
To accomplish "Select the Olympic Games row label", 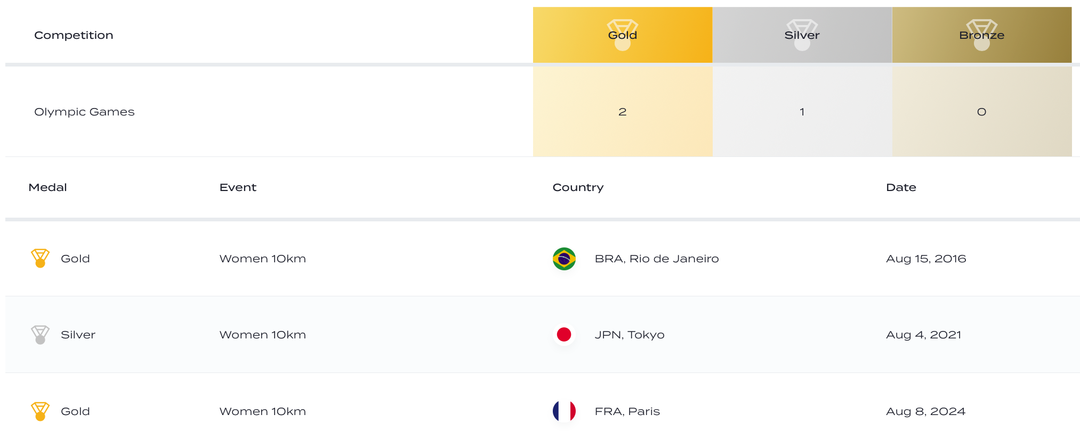I will click(84, 112).
